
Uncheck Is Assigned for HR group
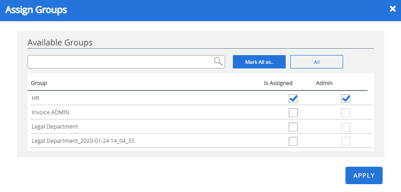coord(293,98)
